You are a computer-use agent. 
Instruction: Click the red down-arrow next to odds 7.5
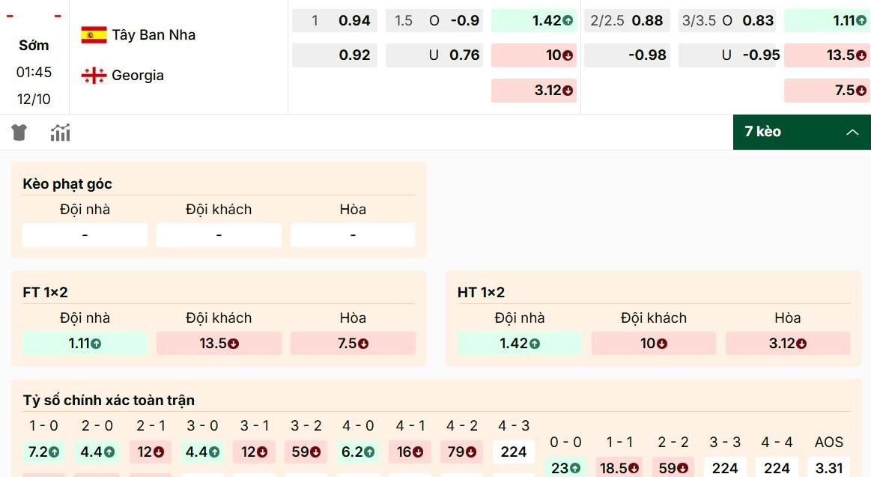[862, 90]
